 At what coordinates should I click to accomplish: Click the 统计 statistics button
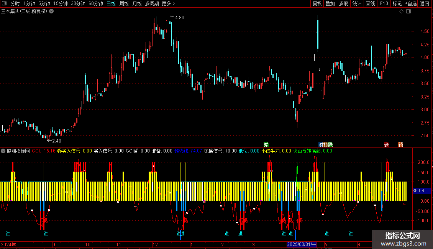point(357,3)
